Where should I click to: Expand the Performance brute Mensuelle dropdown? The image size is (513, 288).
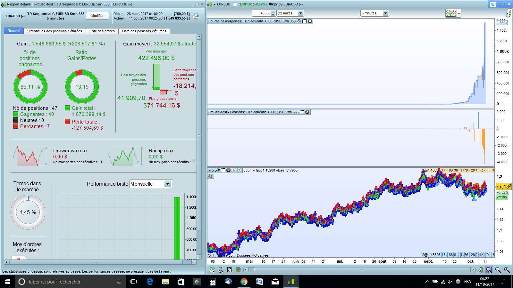[x=168, y=184]
